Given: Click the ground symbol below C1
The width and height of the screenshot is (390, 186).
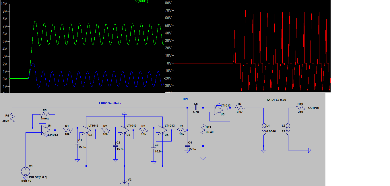Looking at the screenshot, I should [77, 160].
